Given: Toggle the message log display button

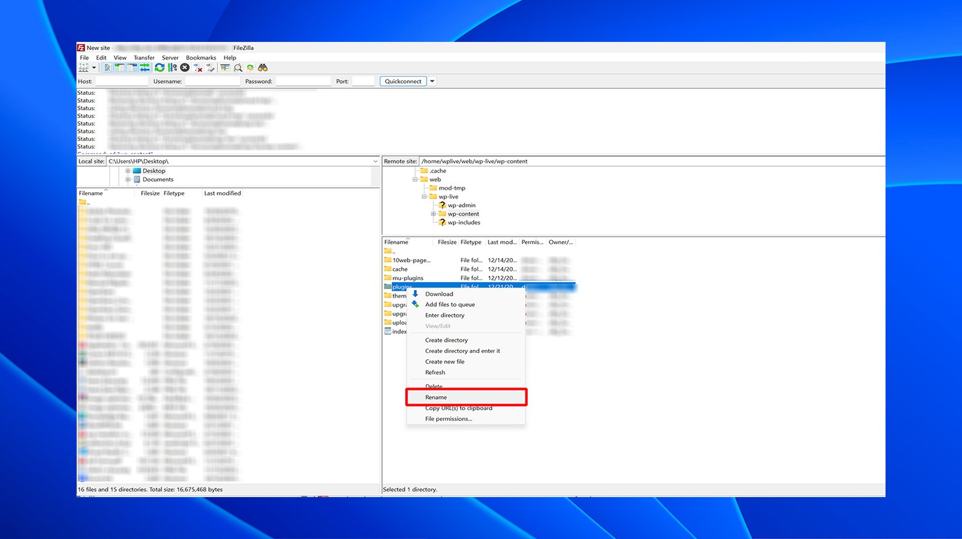Looking at the screenshot, I should 107,68.
